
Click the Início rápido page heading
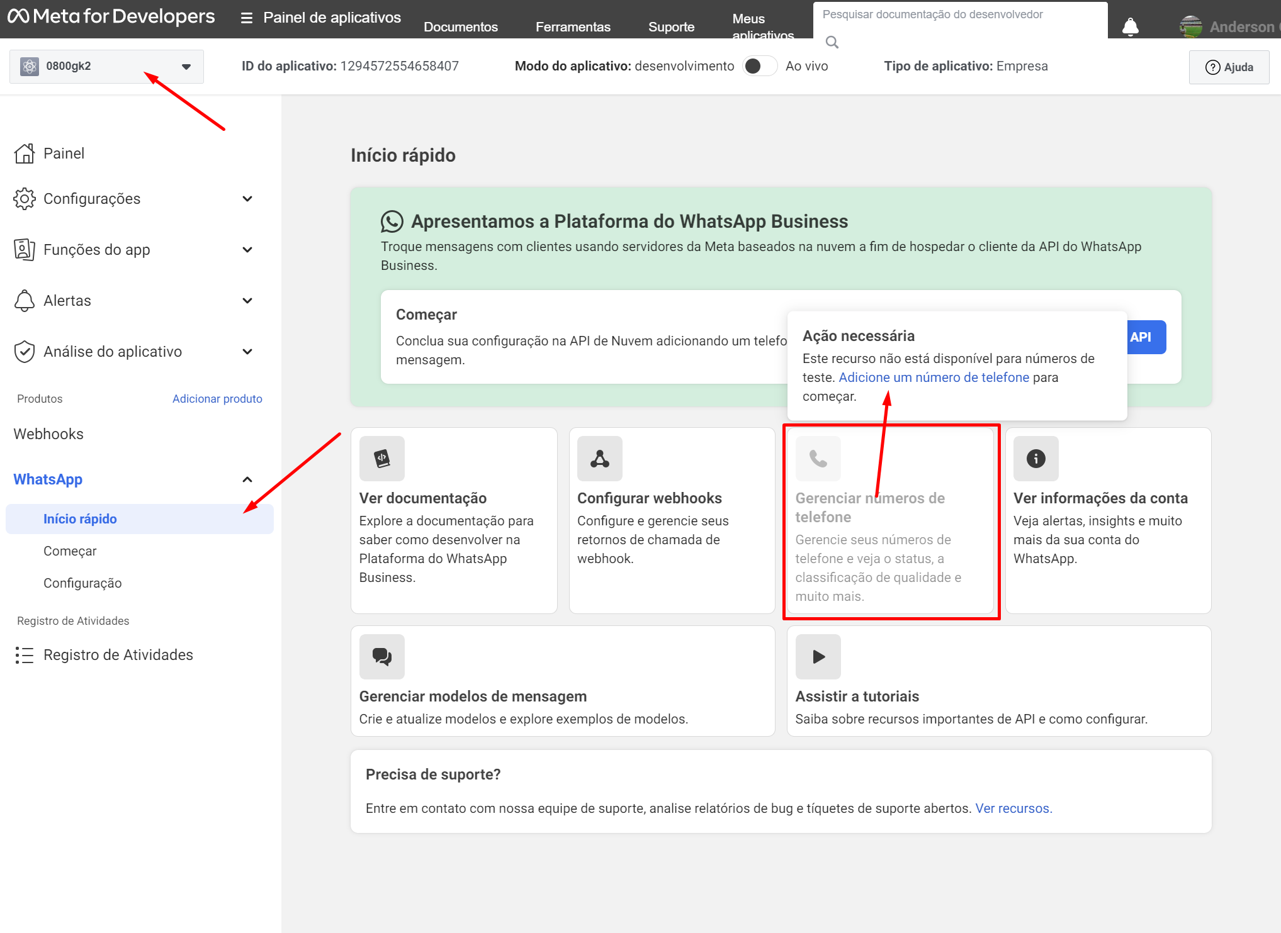403,155
